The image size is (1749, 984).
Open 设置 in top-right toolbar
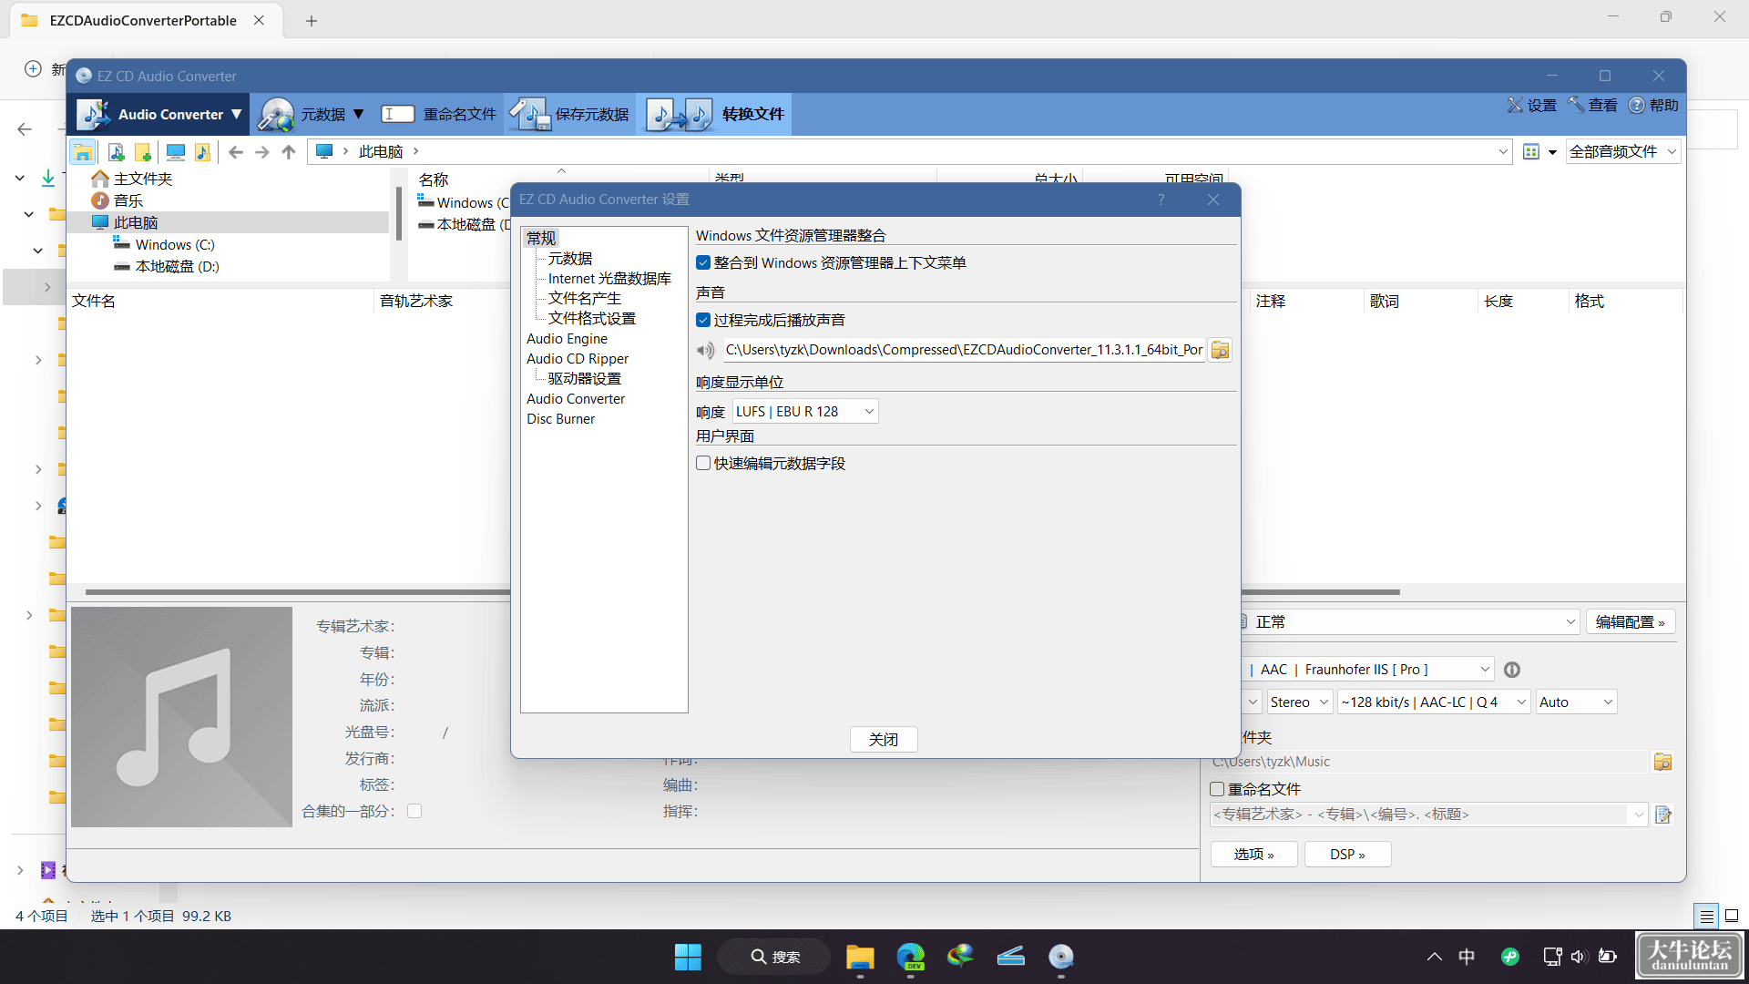tap(1531, 106)
